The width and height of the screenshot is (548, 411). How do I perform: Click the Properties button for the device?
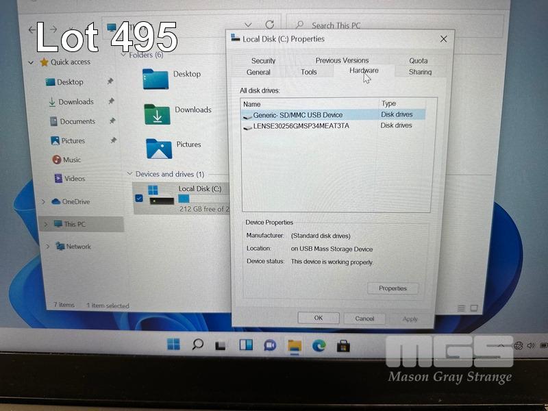click(x=393, y=288)
